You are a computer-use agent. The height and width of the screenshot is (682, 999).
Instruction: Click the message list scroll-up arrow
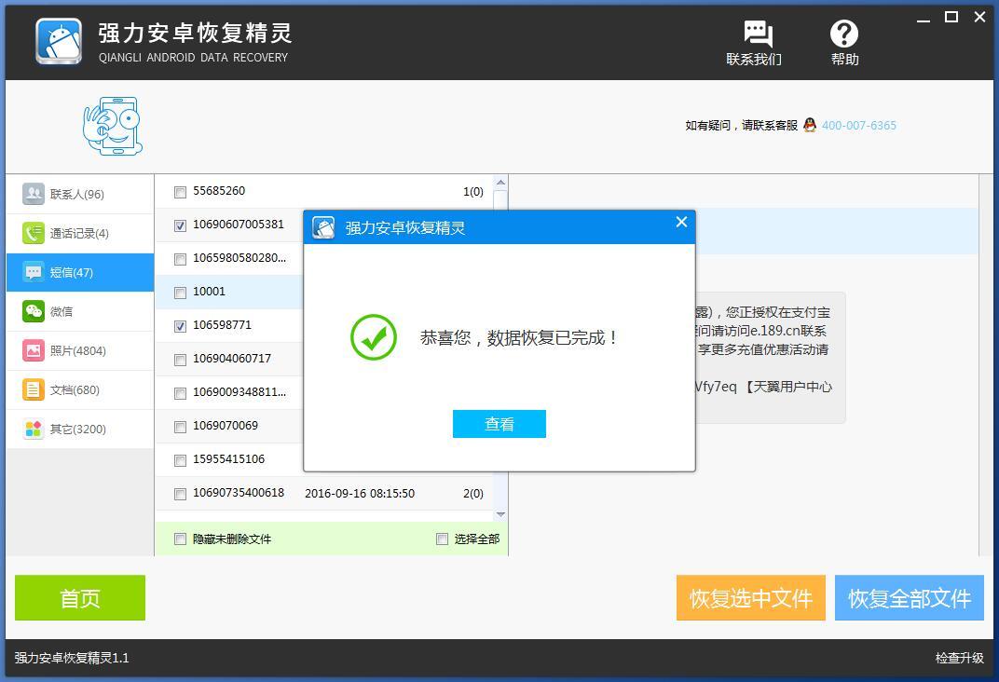point(500,183)
